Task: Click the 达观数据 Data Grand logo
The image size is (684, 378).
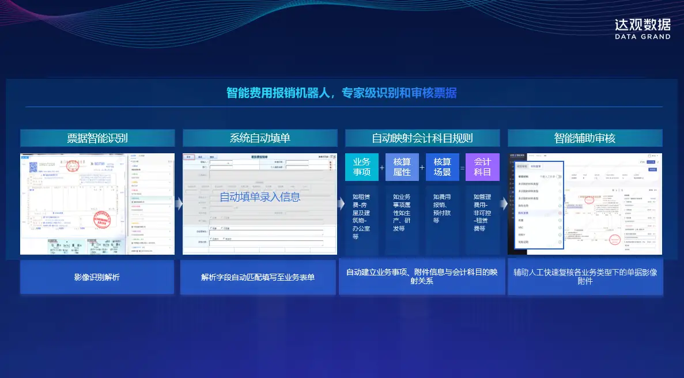Action: coord(642,28)
